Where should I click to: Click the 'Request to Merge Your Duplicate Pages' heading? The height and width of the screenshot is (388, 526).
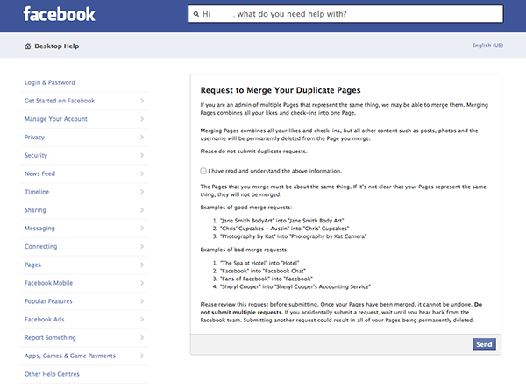[281, 90]
